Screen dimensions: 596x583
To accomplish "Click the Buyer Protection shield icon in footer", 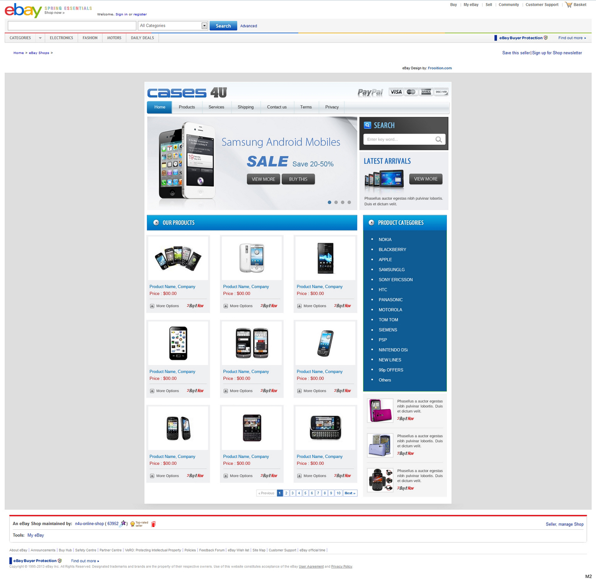I will coord(60,561).
